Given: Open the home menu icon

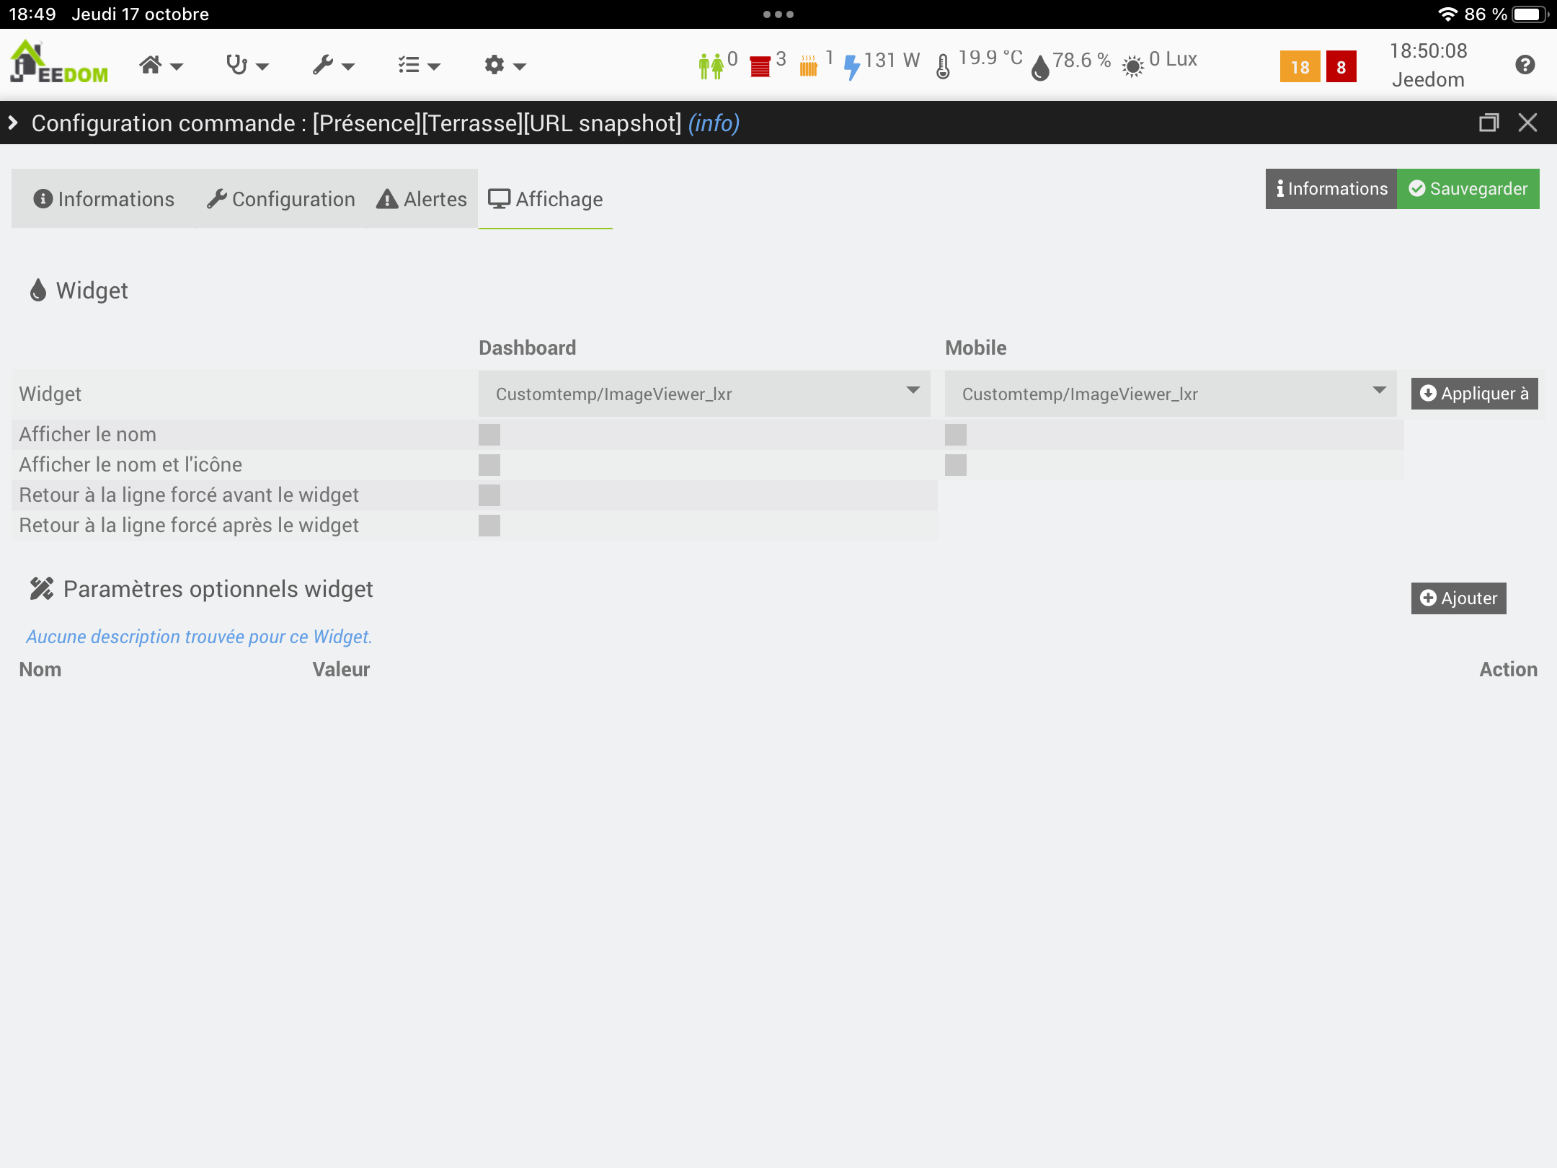Looking at the screenshot, I should coord(160,66).
